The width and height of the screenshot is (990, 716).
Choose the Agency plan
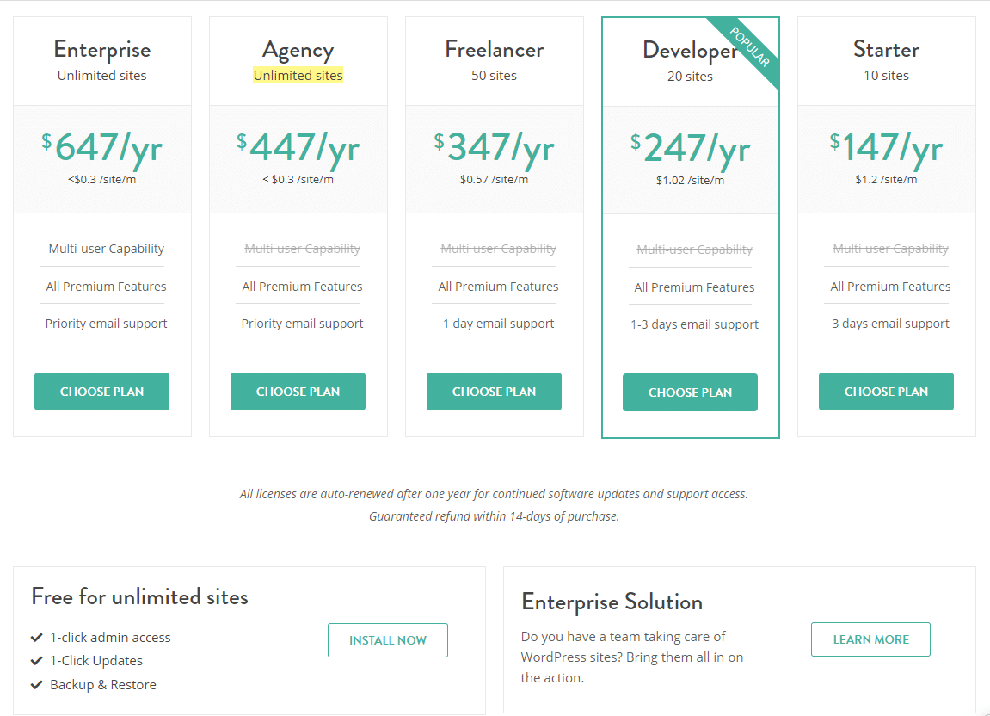[x=298, y=392]
